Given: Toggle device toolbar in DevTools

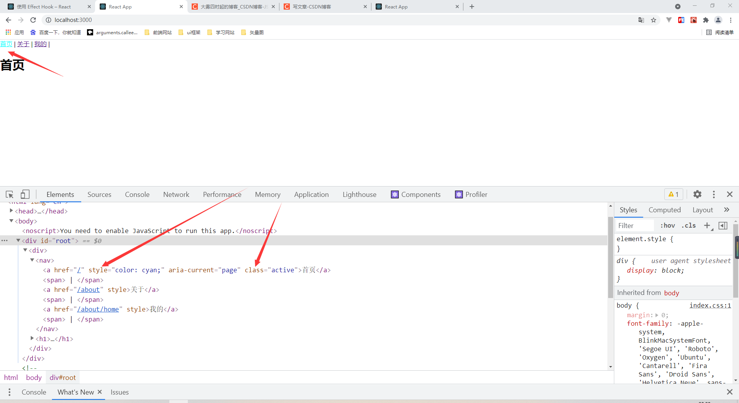Looking at the screenshot, I should click(x=25, y=195).
